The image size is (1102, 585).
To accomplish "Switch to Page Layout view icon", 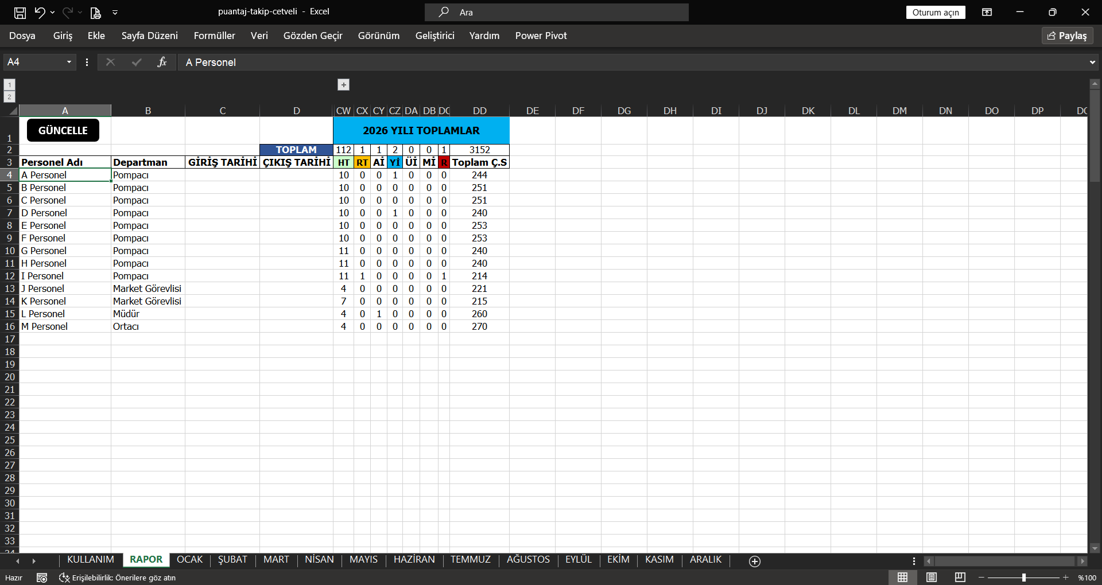I will click(x=932, y=577).
